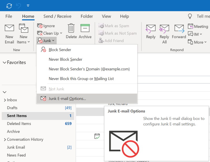This screenshot has width=210, height=162.
Task: Open the View ribbon tab
Action: tap(106, 16)
